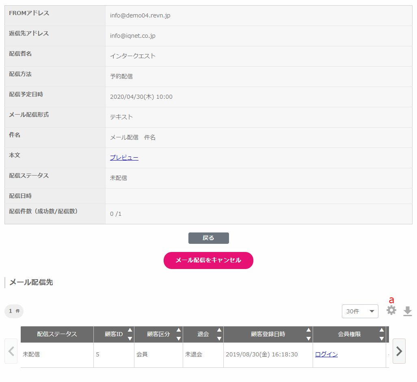
Task: Open the プレビュー link for the mail body
Action: (124, 158)
